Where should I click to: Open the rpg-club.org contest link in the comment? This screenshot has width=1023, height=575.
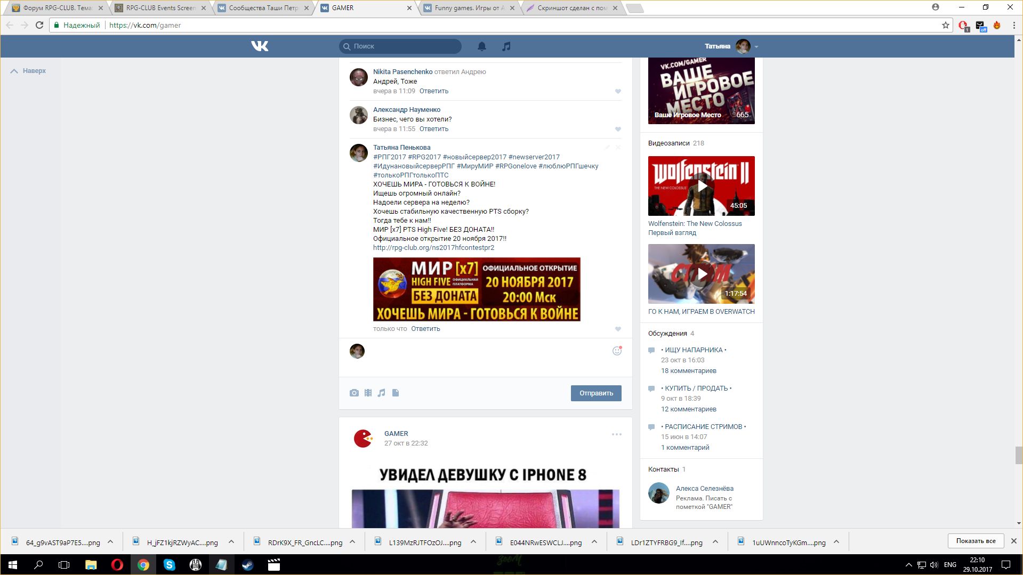(433, 248)
